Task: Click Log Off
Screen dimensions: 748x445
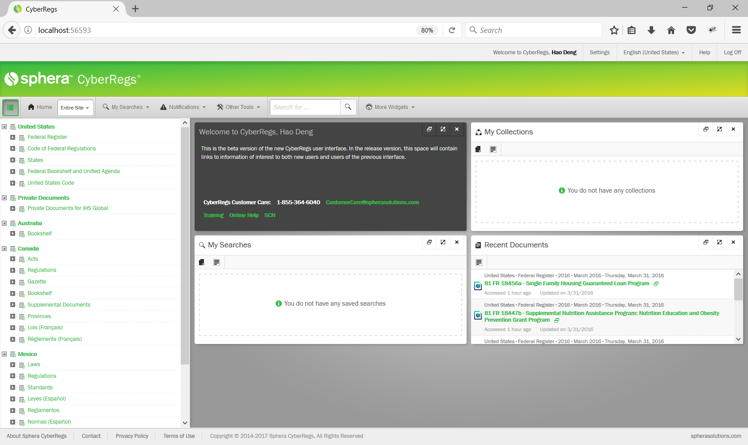Action: pyautogui.click(x=732, y=53)
